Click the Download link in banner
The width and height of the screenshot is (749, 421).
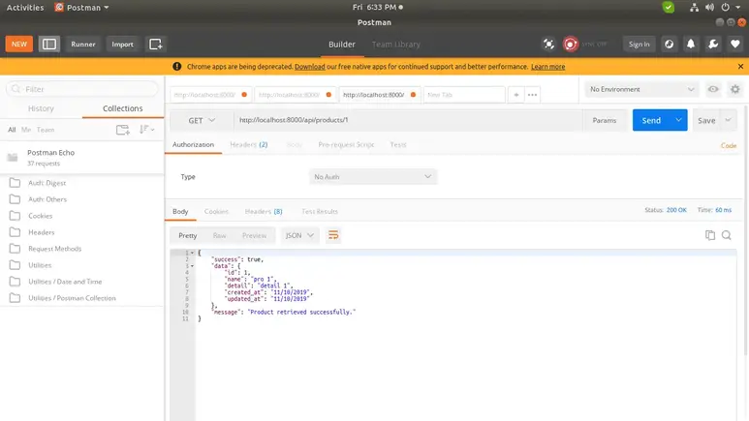click(309, 67)
